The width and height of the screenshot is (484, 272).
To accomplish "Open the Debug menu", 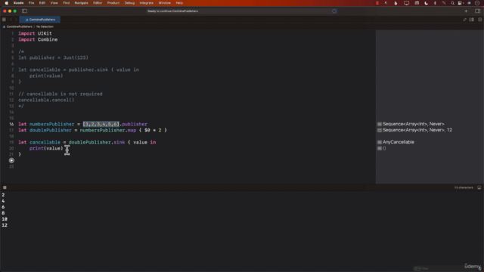I will click(129, 3).
